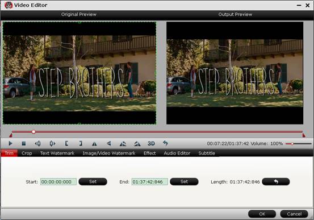This screenshot has width=314, height=220.
Task: Open the Image/Video Watermark tab
Action: tap(109, 153)
